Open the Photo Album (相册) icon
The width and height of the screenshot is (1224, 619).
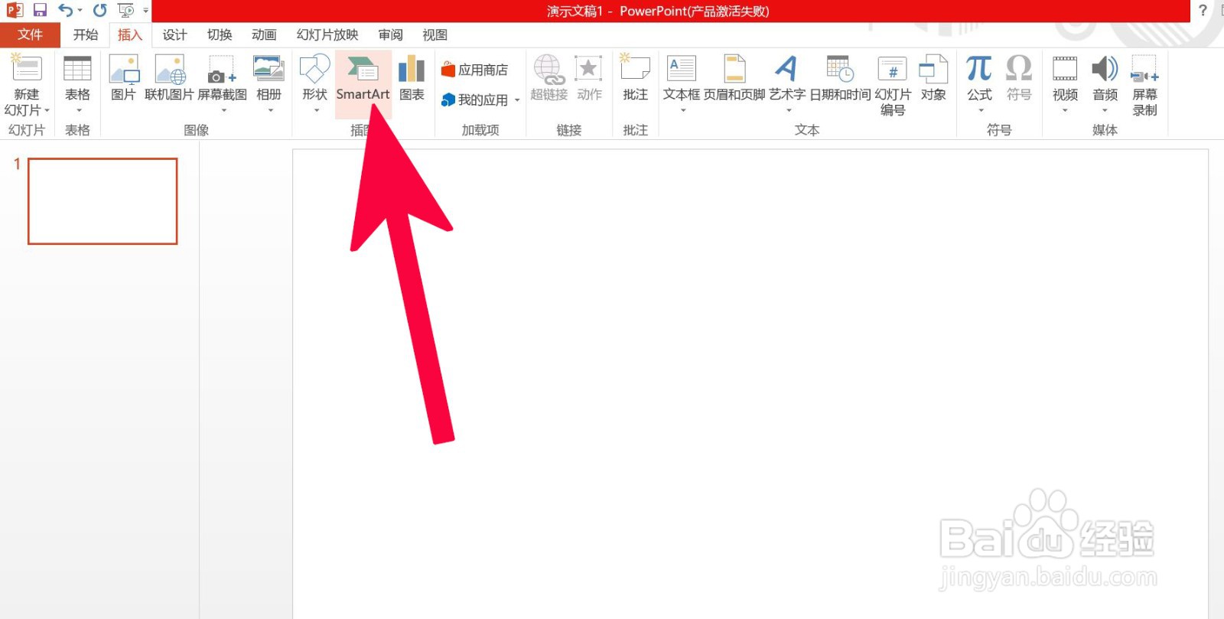click(x=269, y=69)
